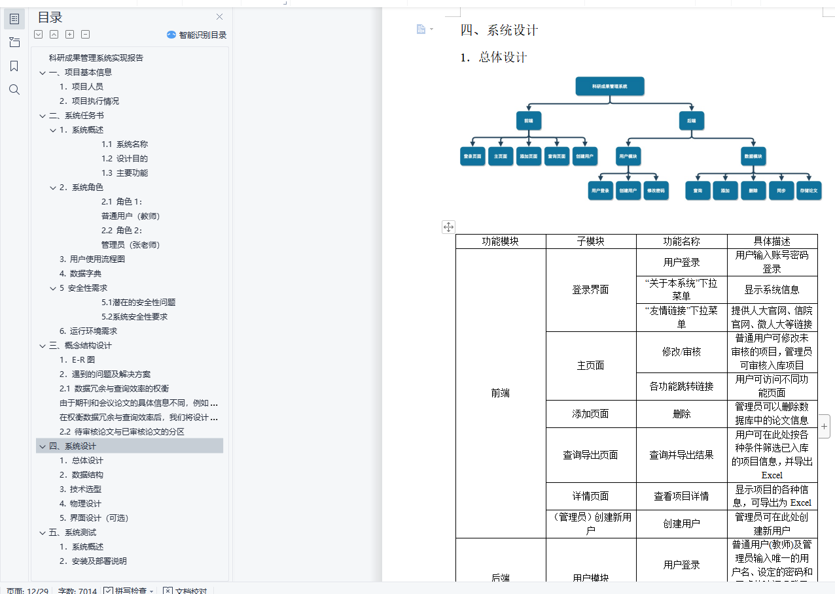Switch to the chapter navigation sidebar icon
835x594 pixels.
14,42
